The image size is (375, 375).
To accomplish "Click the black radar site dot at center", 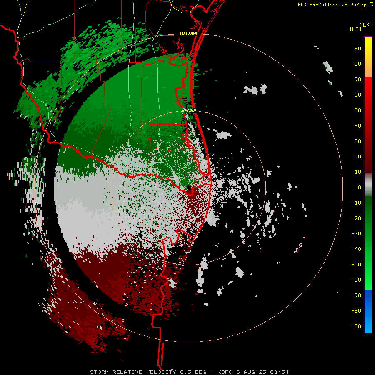I will [x=189, y=188].
